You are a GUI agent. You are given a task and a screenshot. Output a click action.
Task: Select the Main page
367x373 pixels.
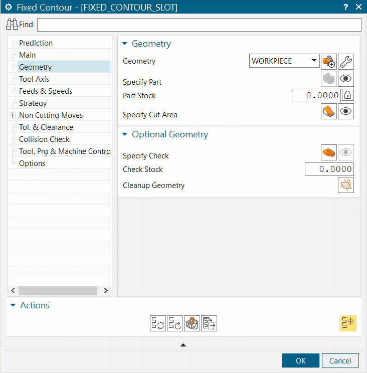pyautogui.click(x=28, y=55)
